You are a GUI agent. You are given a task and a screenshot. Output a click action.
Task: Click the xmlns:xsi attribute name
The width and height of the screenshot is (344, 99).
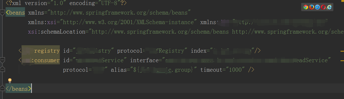click(44, 22)
